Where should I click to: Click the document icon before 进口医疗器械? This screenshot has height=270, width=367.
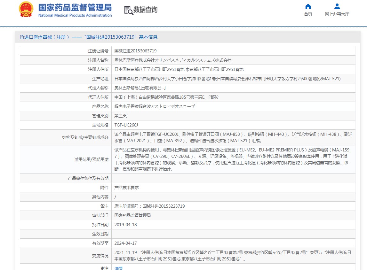coord(22,37)
